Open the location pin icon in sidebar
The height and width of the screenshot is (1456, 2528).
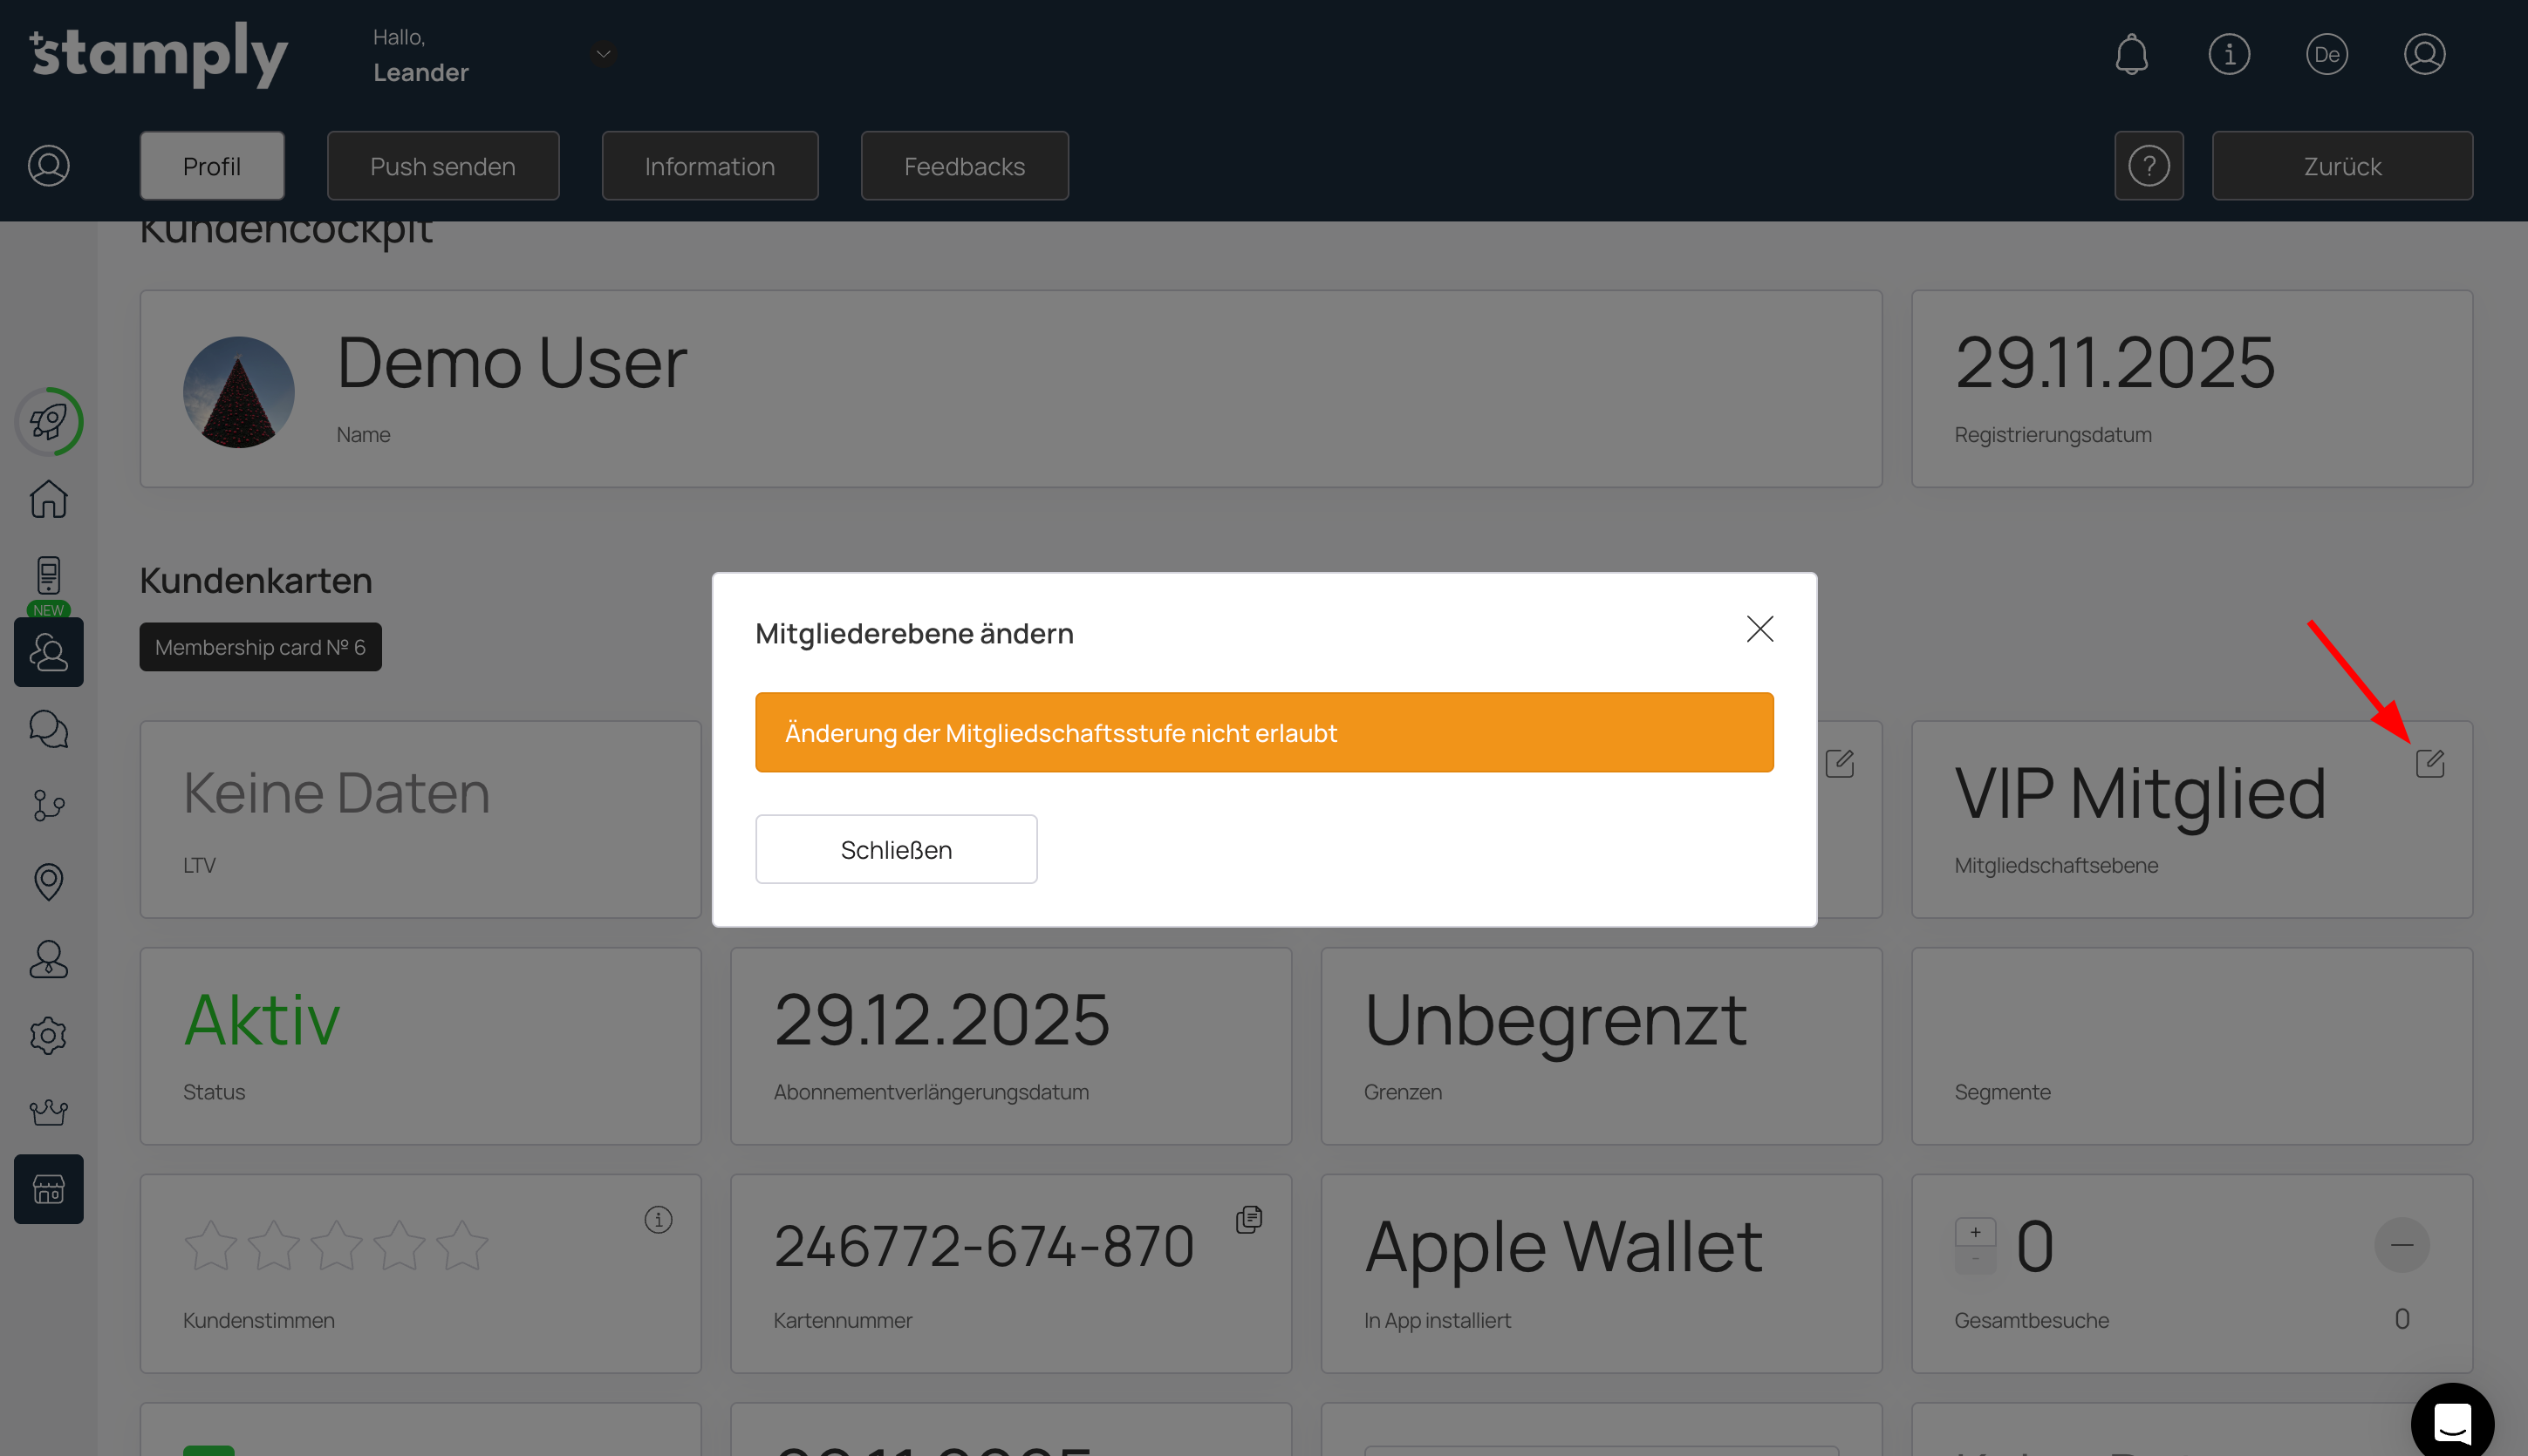click(48, 881)
